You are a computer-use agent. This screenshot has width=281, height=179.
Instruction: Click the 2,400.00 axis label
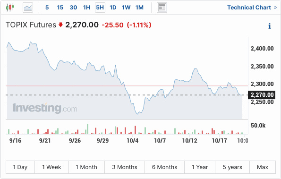[x=262, y=49]
